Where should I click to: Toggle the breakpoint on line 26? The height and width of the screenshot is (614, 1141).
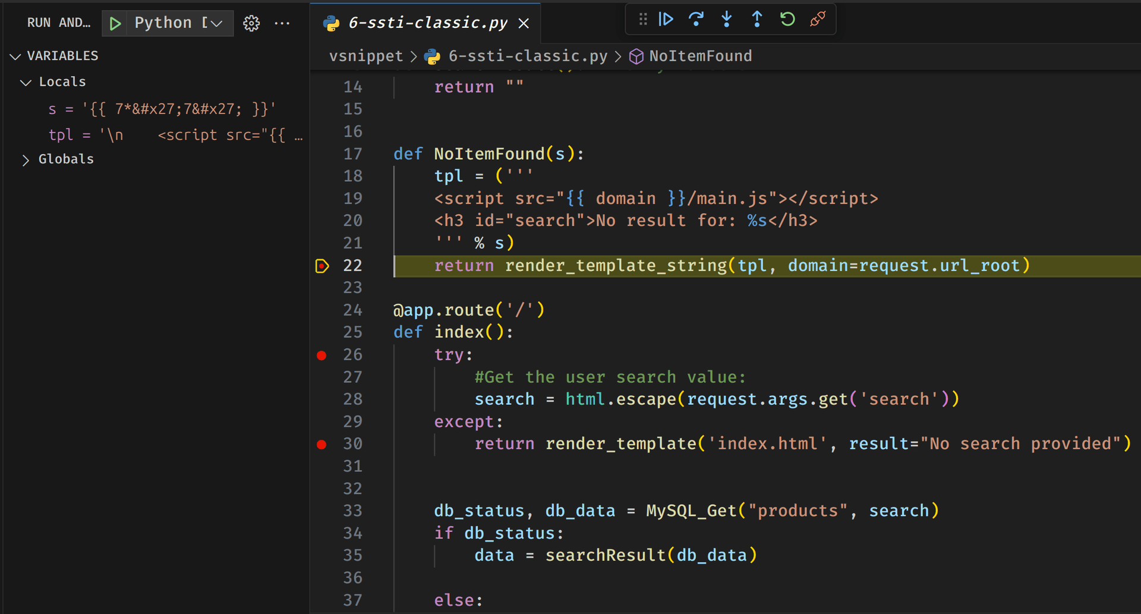pos(322,355)
